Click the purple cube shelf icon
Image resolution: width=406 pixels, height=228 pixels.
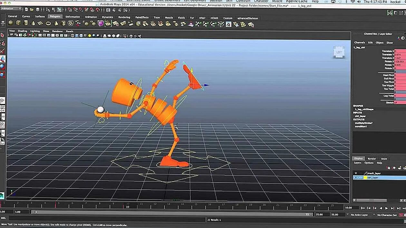pos(100,23)
